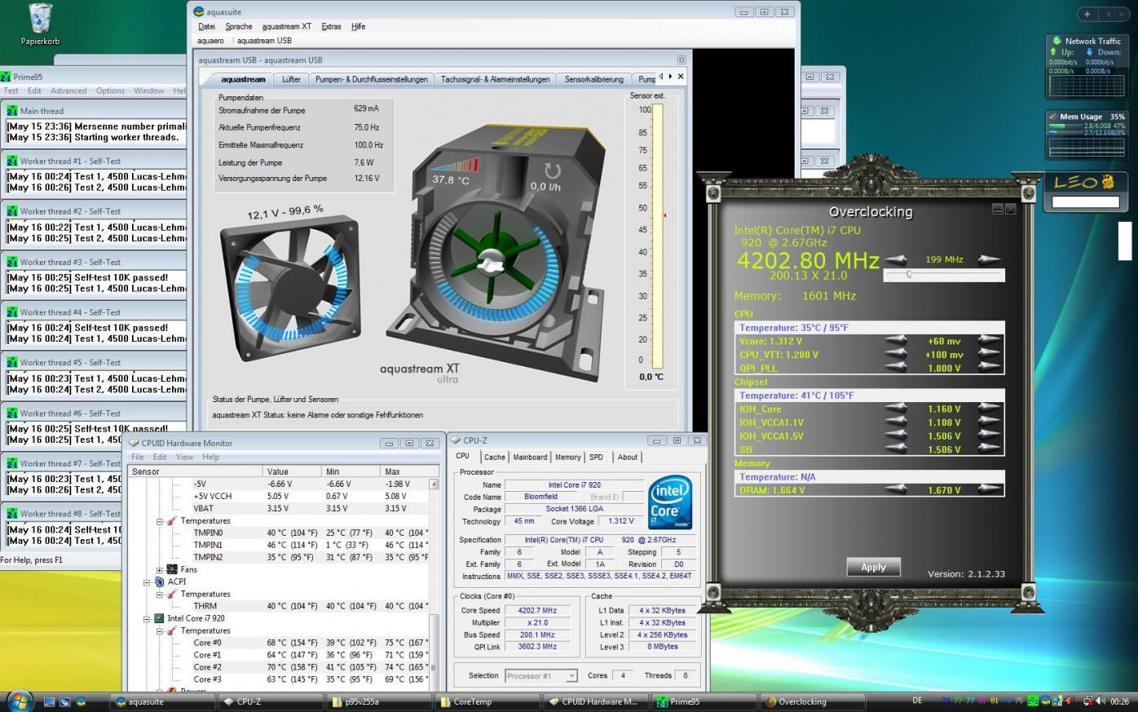Open the Hilfe menu in aquasuite
1138x712 pixels.
click(359, 27)
